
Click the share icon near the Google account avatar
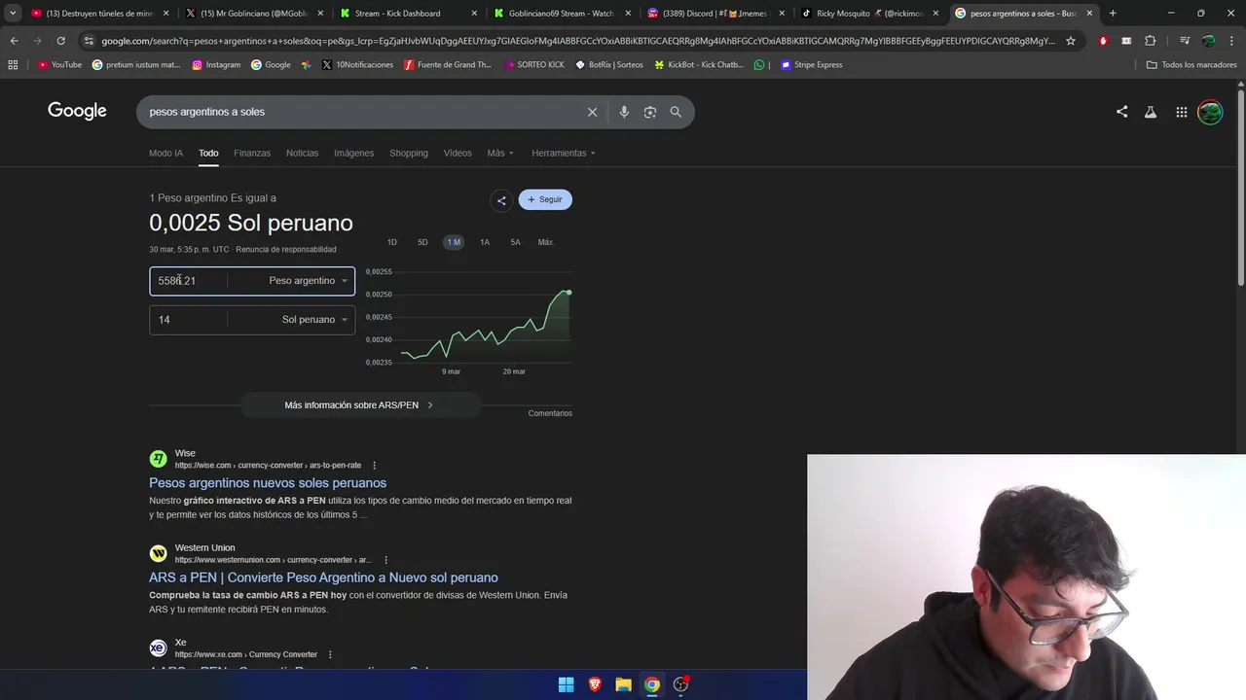(1121, 112)
